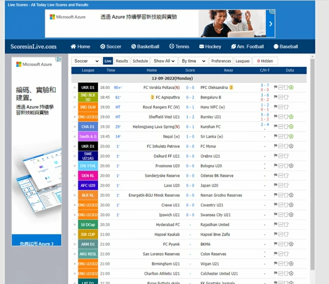
Task: Click the jersey icon in the FC Agniputhra row
Action: [286, 97]
